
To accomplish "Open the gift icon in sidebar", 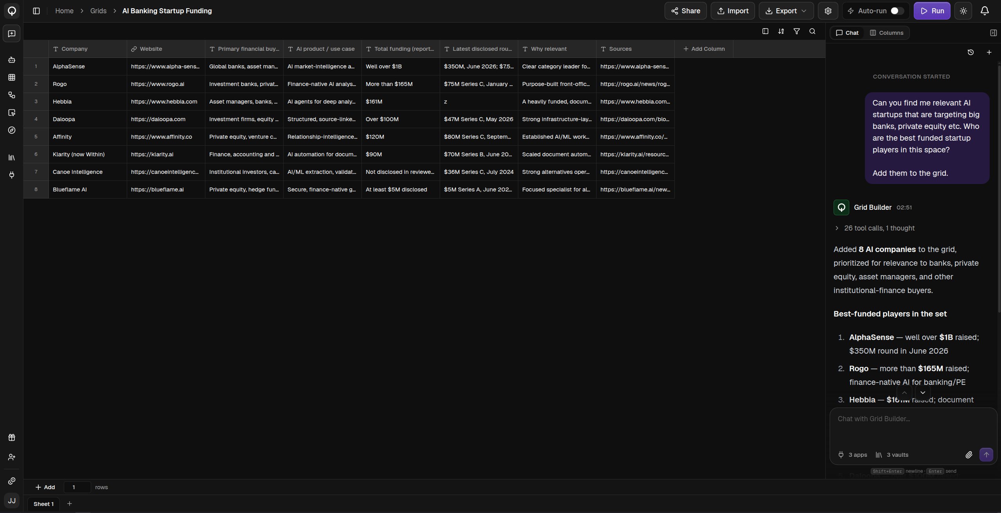I will tap(12, 437).
